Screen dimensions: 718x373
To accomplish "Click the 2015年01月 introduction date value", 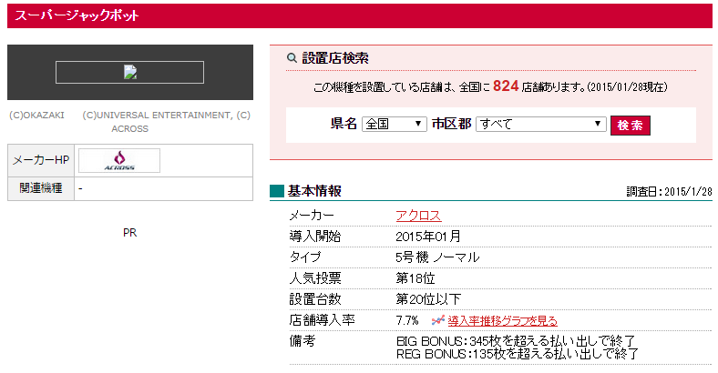I will pyautogui.click(x=428, y=237).
